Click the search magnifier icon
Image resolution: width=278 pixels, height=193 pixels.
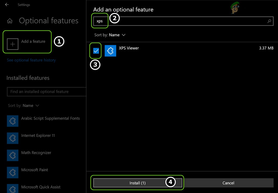pos(269,22)
